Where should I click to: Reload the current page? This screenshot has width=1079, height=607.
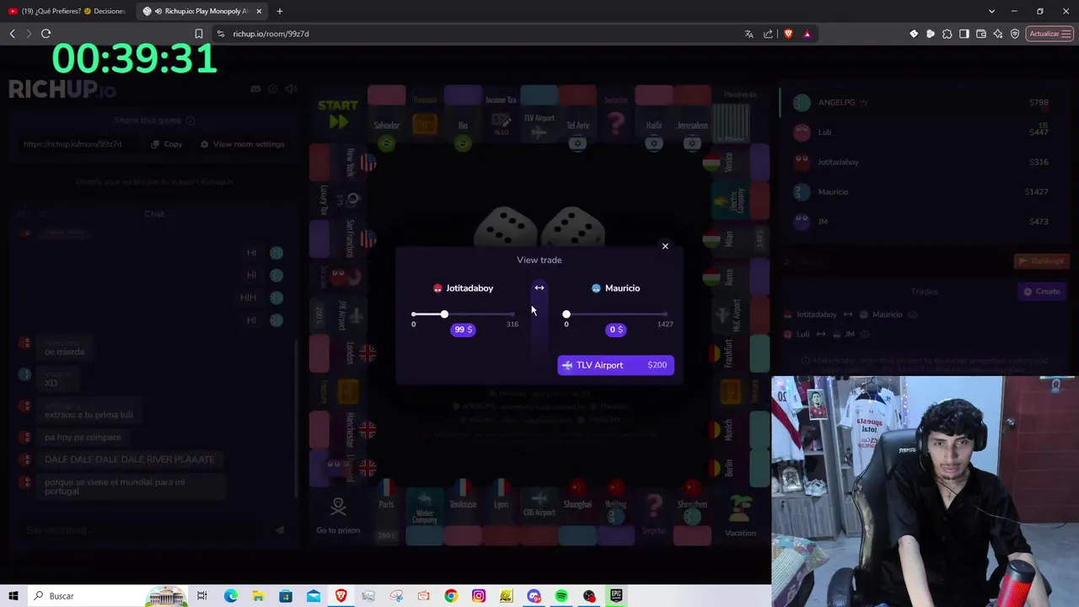pos(46,34)
